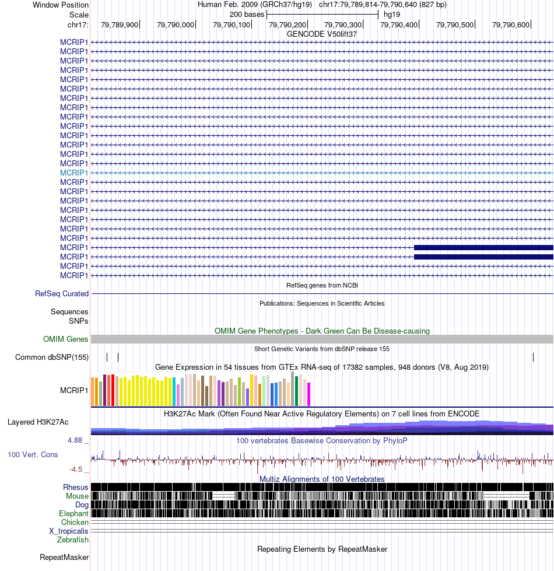Click Short Genetic Variants from dbSNP title

pyautogui.click(x=322, y=349)
